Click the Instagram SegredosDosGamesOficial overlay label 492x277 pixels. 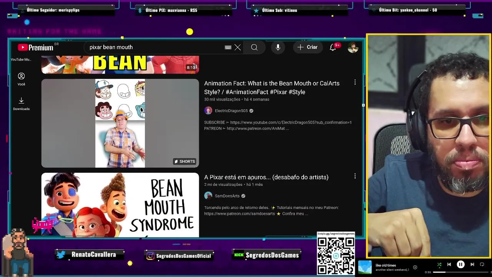pyautogui.click(x=179, y=255)
